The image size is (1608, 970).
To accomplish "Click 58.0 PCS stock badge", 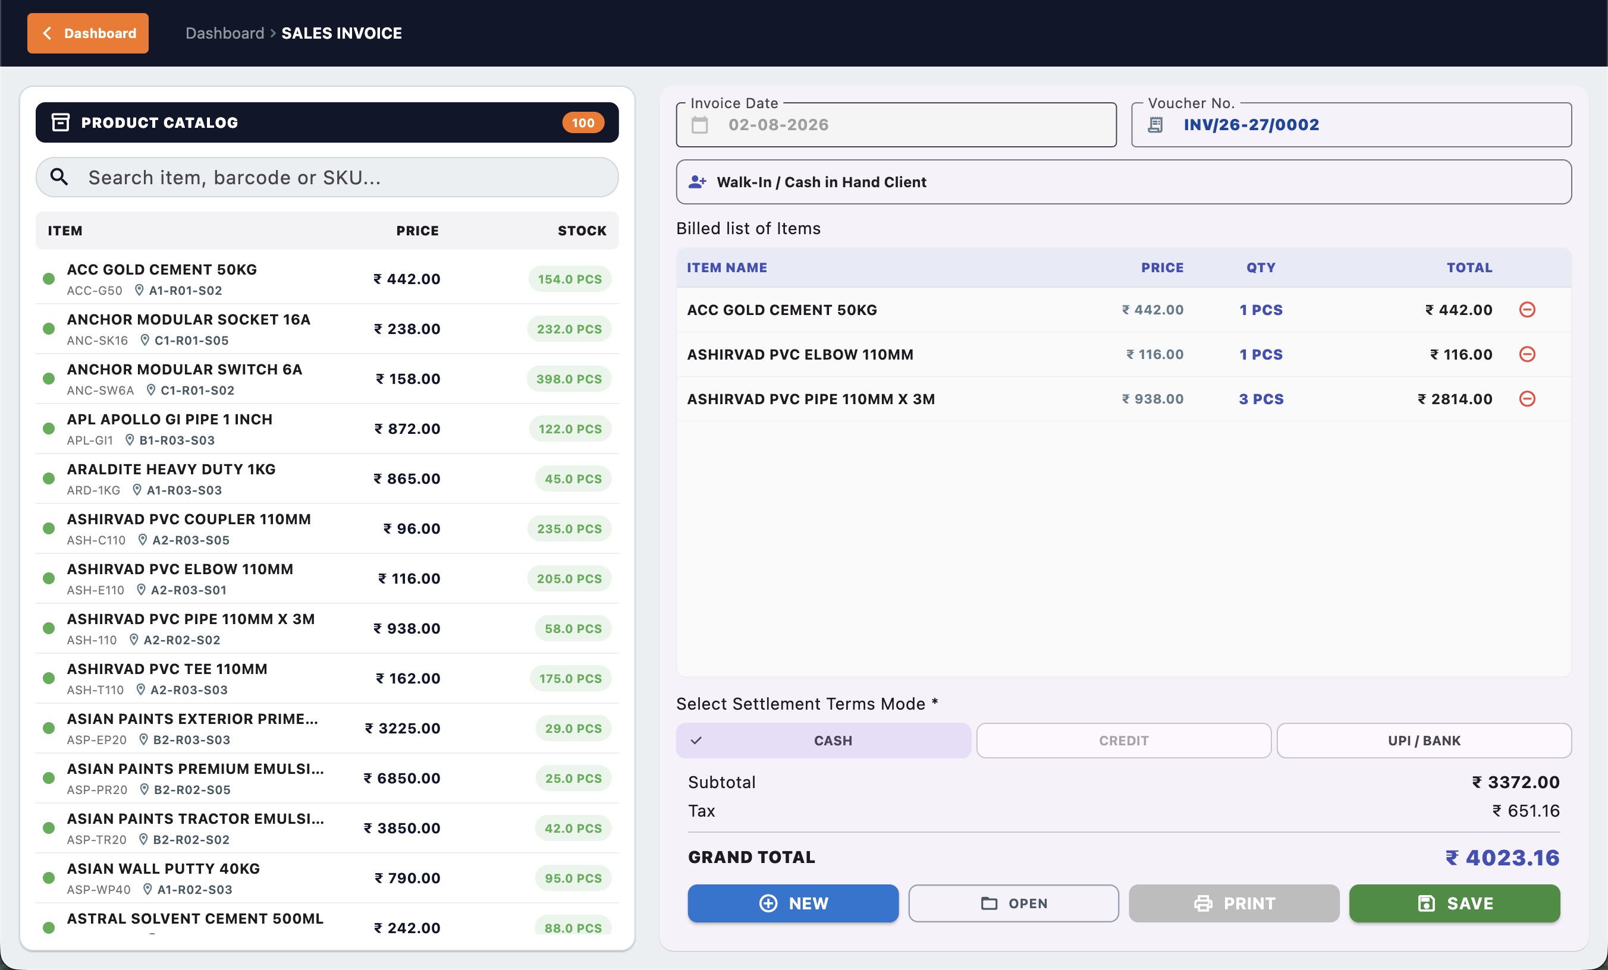I will [x=573, y=628].
